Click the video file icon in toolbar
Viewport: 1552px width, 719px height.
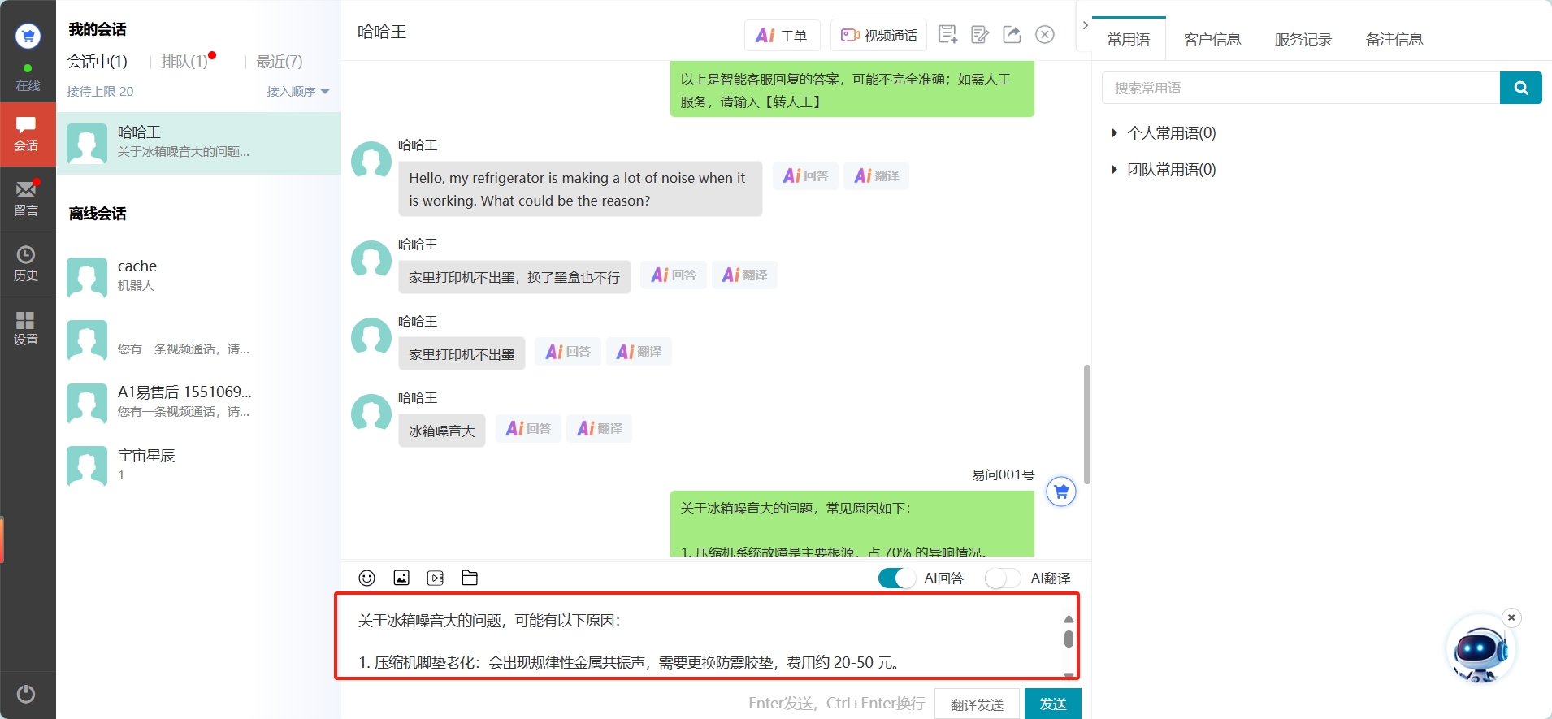click(436, 578)
